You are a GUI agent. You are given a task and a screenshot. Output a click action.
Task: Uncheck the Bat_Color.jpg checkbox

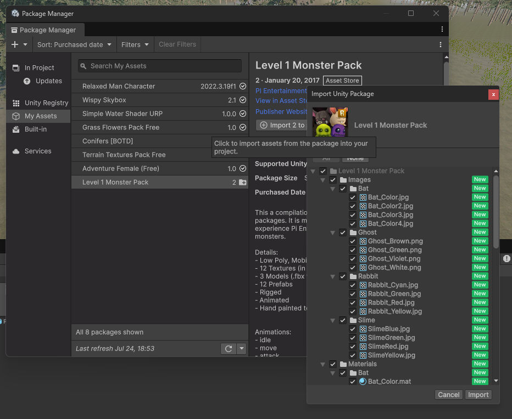point(353,197)
